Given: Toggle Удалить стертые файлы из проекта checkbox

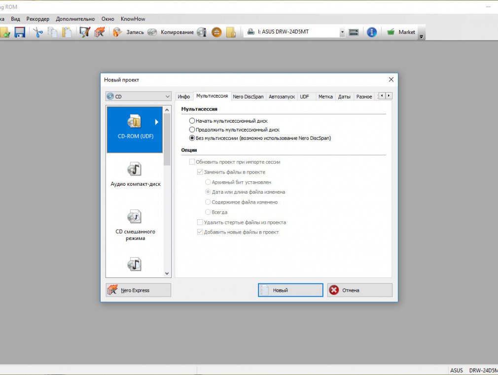Looking at the screenshot, I should [200, 222].
